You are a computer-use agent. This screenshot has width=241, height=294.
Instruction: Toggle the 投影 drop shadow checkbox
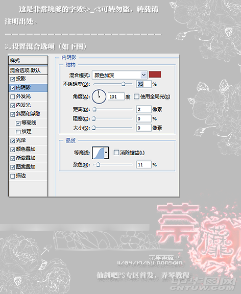13,79
